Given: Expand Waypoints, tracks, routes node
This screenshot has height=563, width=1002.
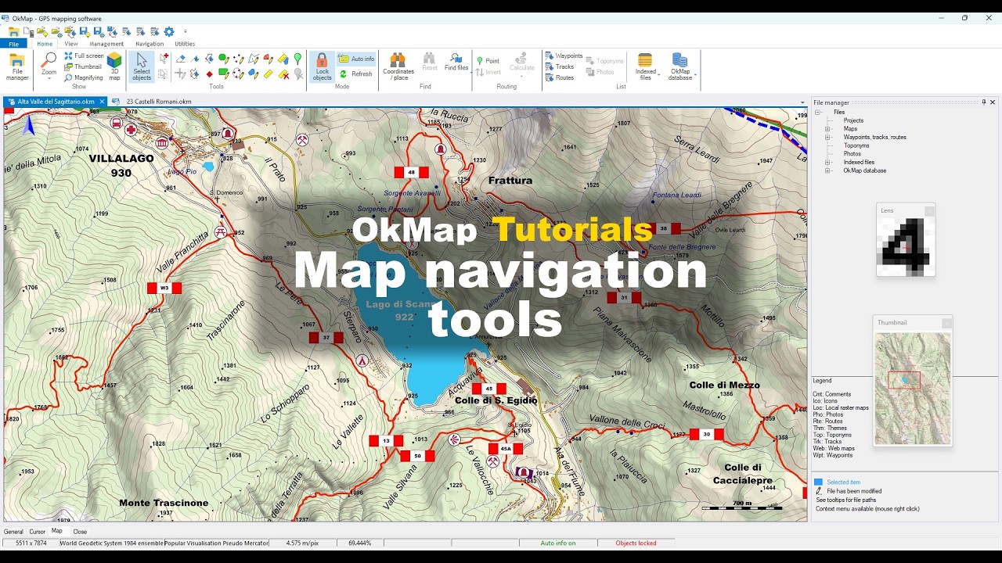Looking at the screenshot, I should point(827,138).
